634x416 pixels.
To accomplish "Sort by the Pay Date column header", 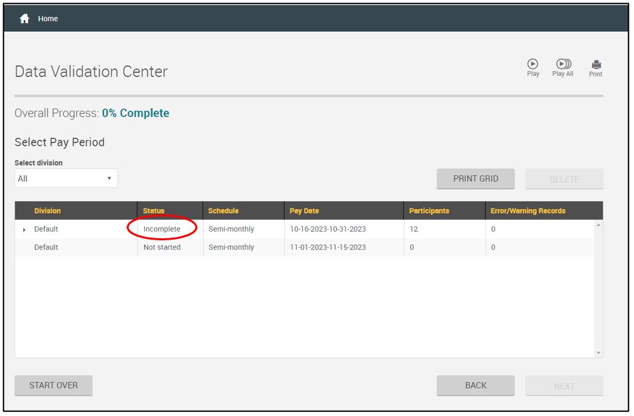I will point(304,211).
